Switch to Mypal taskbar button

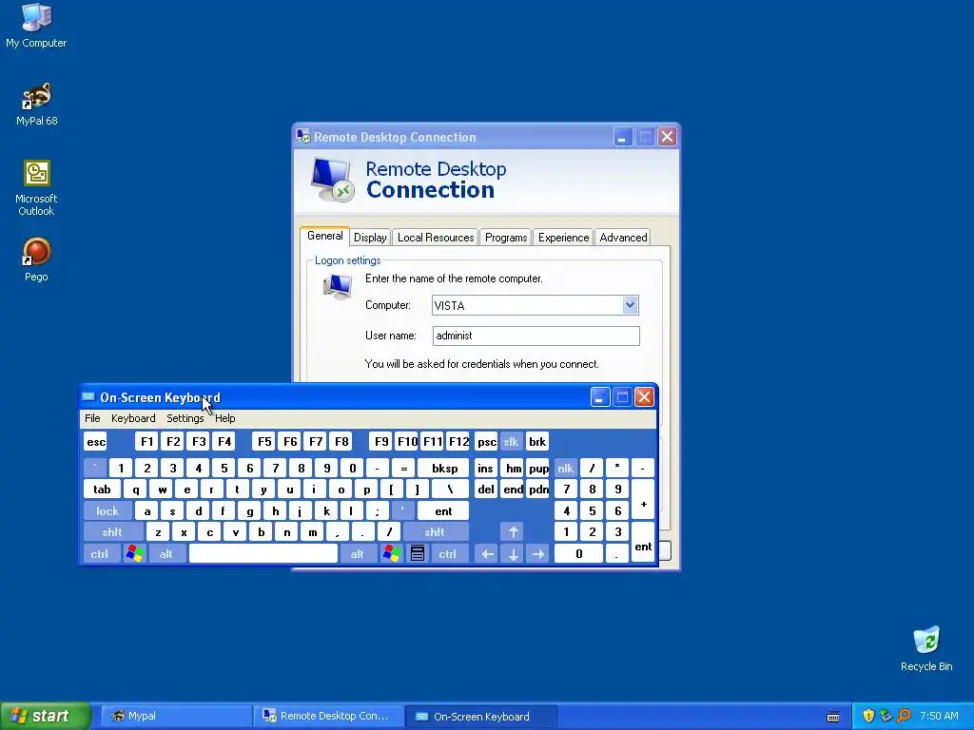point(175,716)
